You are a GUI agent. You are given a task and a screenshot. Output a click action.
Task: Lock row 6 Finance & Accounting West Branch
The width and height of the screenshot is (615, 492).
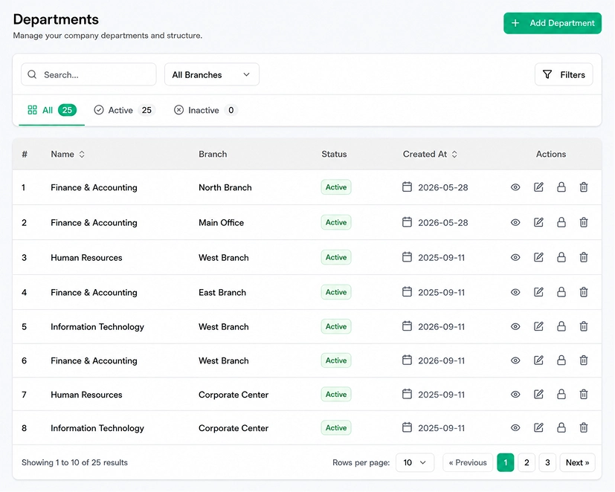click(x=561, y=360)
